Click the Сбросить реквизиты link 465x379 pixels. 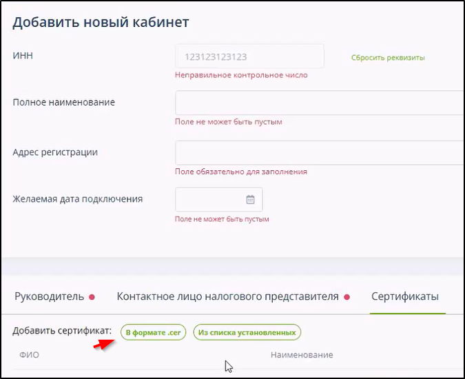coord(388,57)
